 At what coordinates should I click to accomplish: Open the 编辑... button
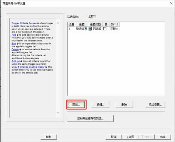[100, 104]
